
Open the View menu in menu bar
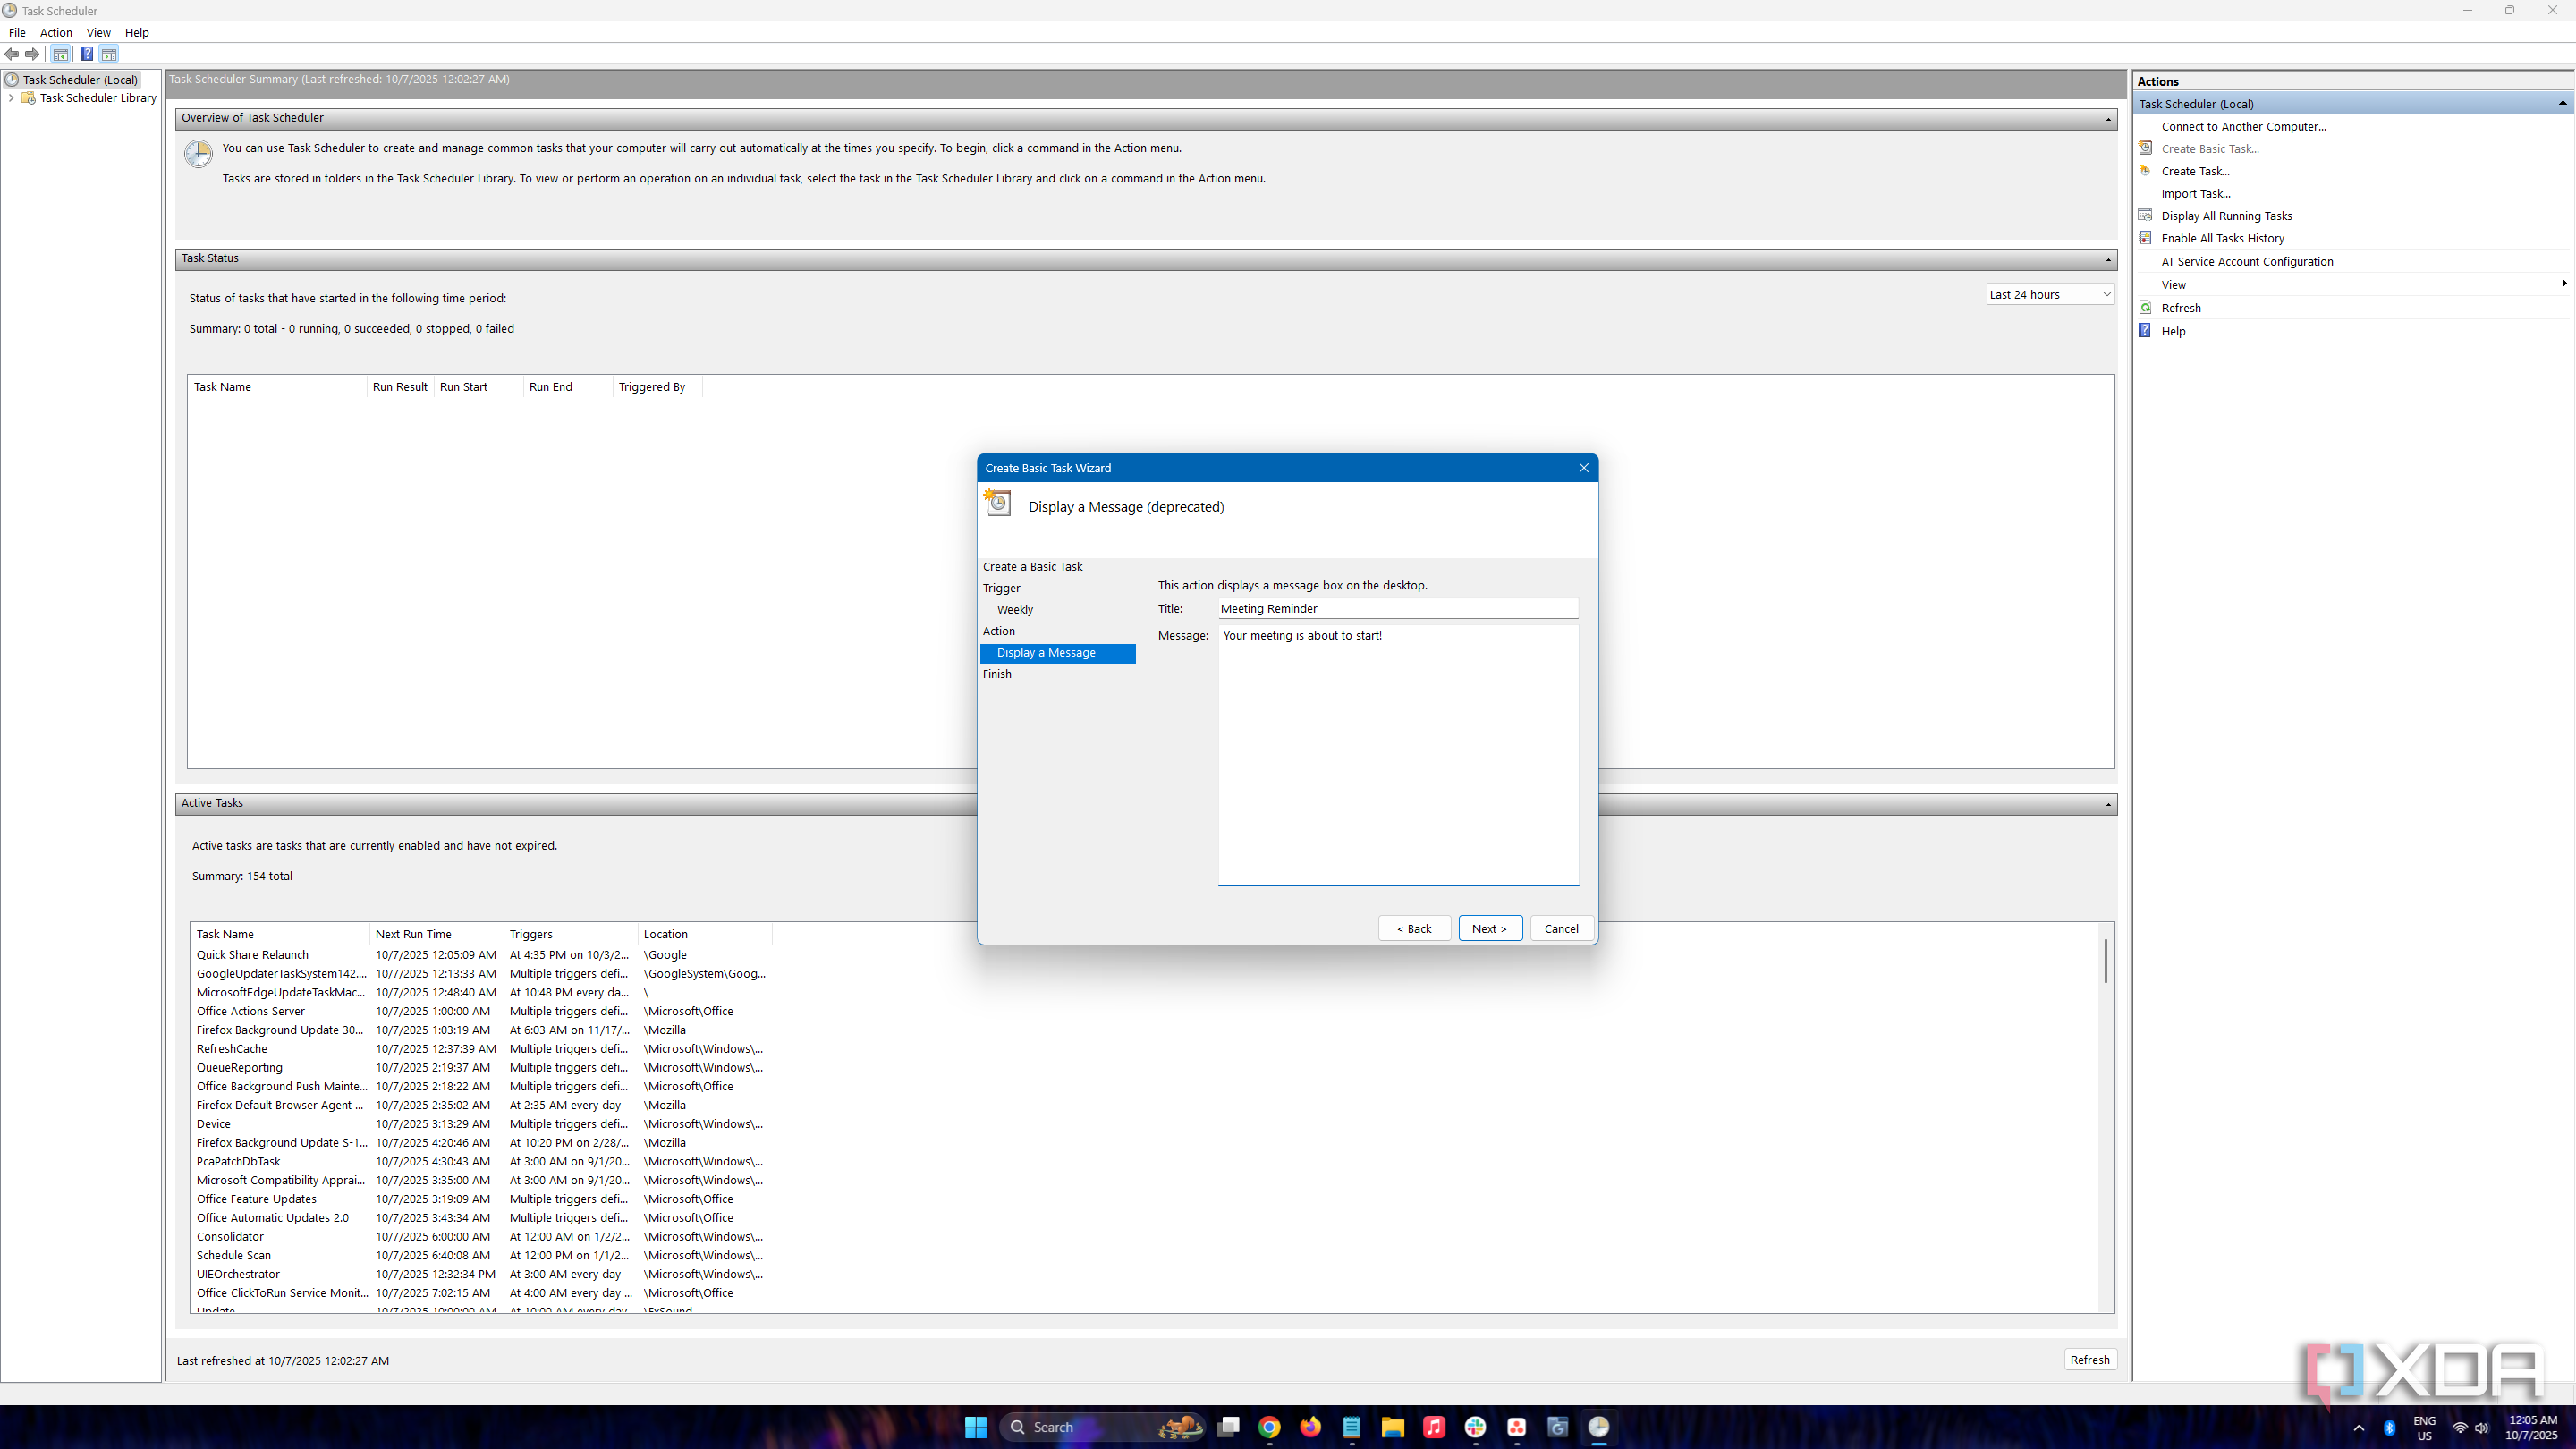[x=98, y=32]
